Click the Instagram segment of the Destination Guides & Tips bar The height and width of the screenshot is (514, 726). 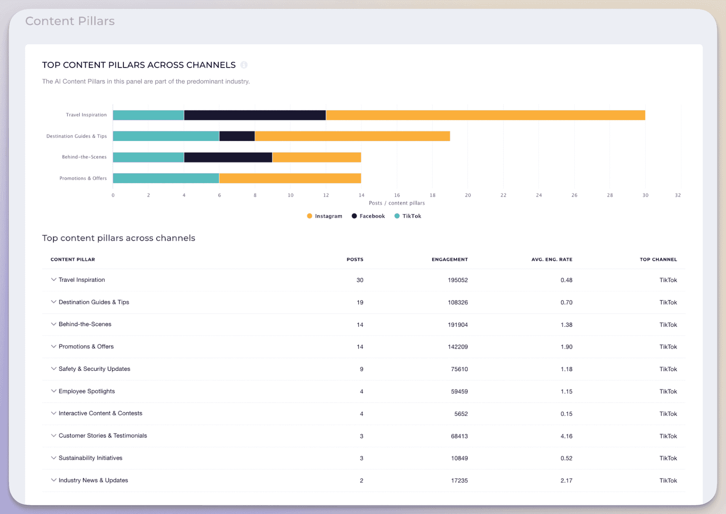coord(352,136)
